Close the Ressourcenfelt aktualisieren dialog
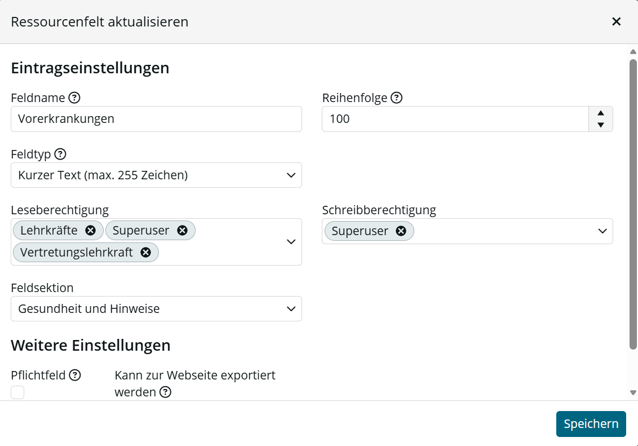 [x=617, y=21]
